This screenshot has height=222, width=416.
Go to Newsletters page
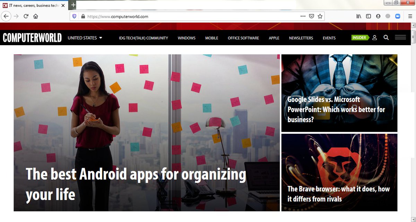(x=301, y=38)
